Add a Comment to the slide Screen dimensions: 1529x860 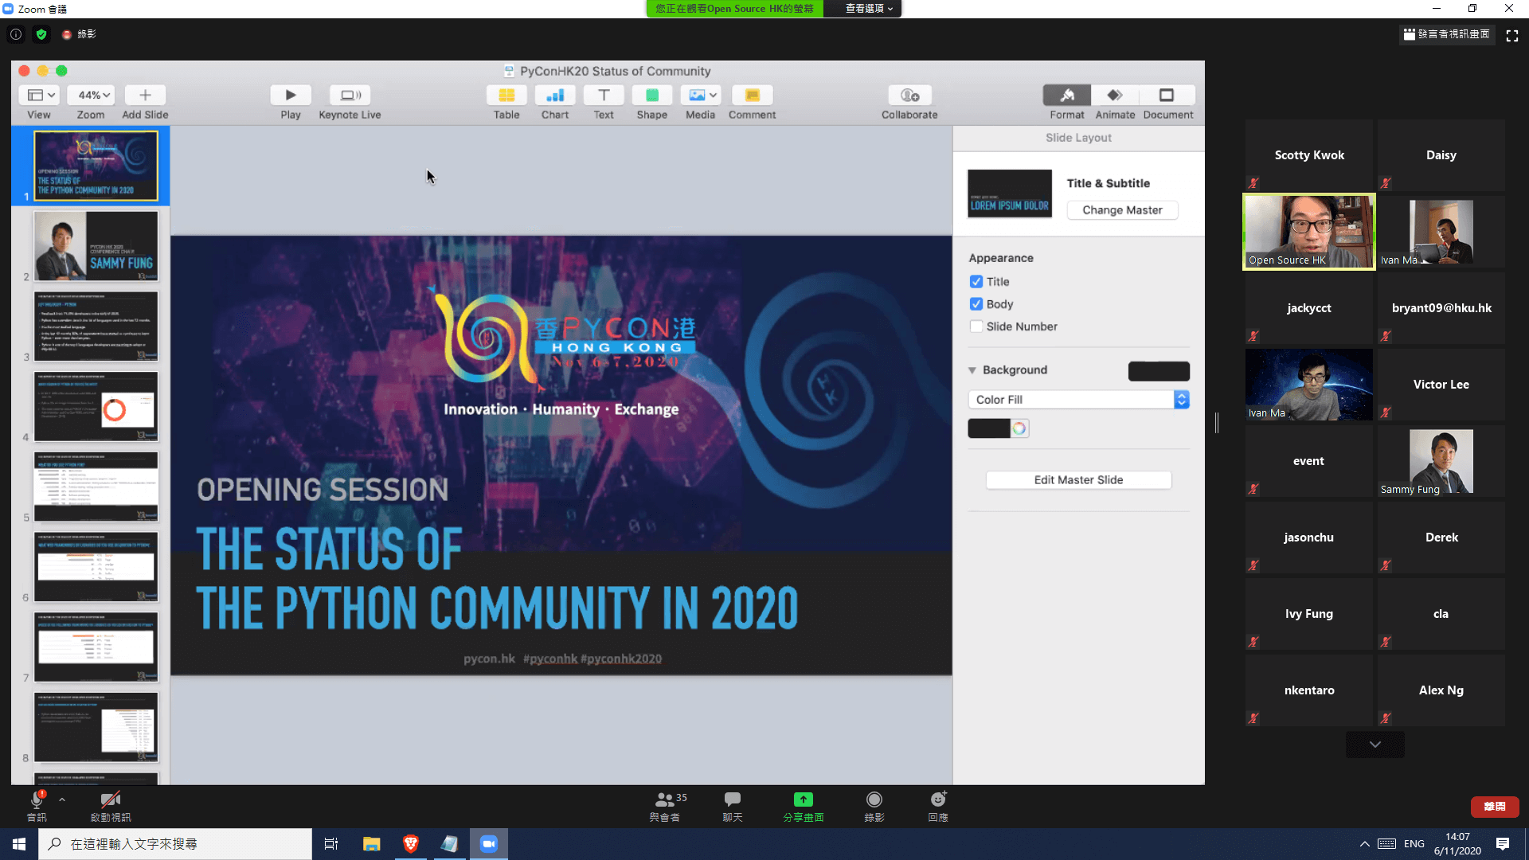tap(752, 96)
